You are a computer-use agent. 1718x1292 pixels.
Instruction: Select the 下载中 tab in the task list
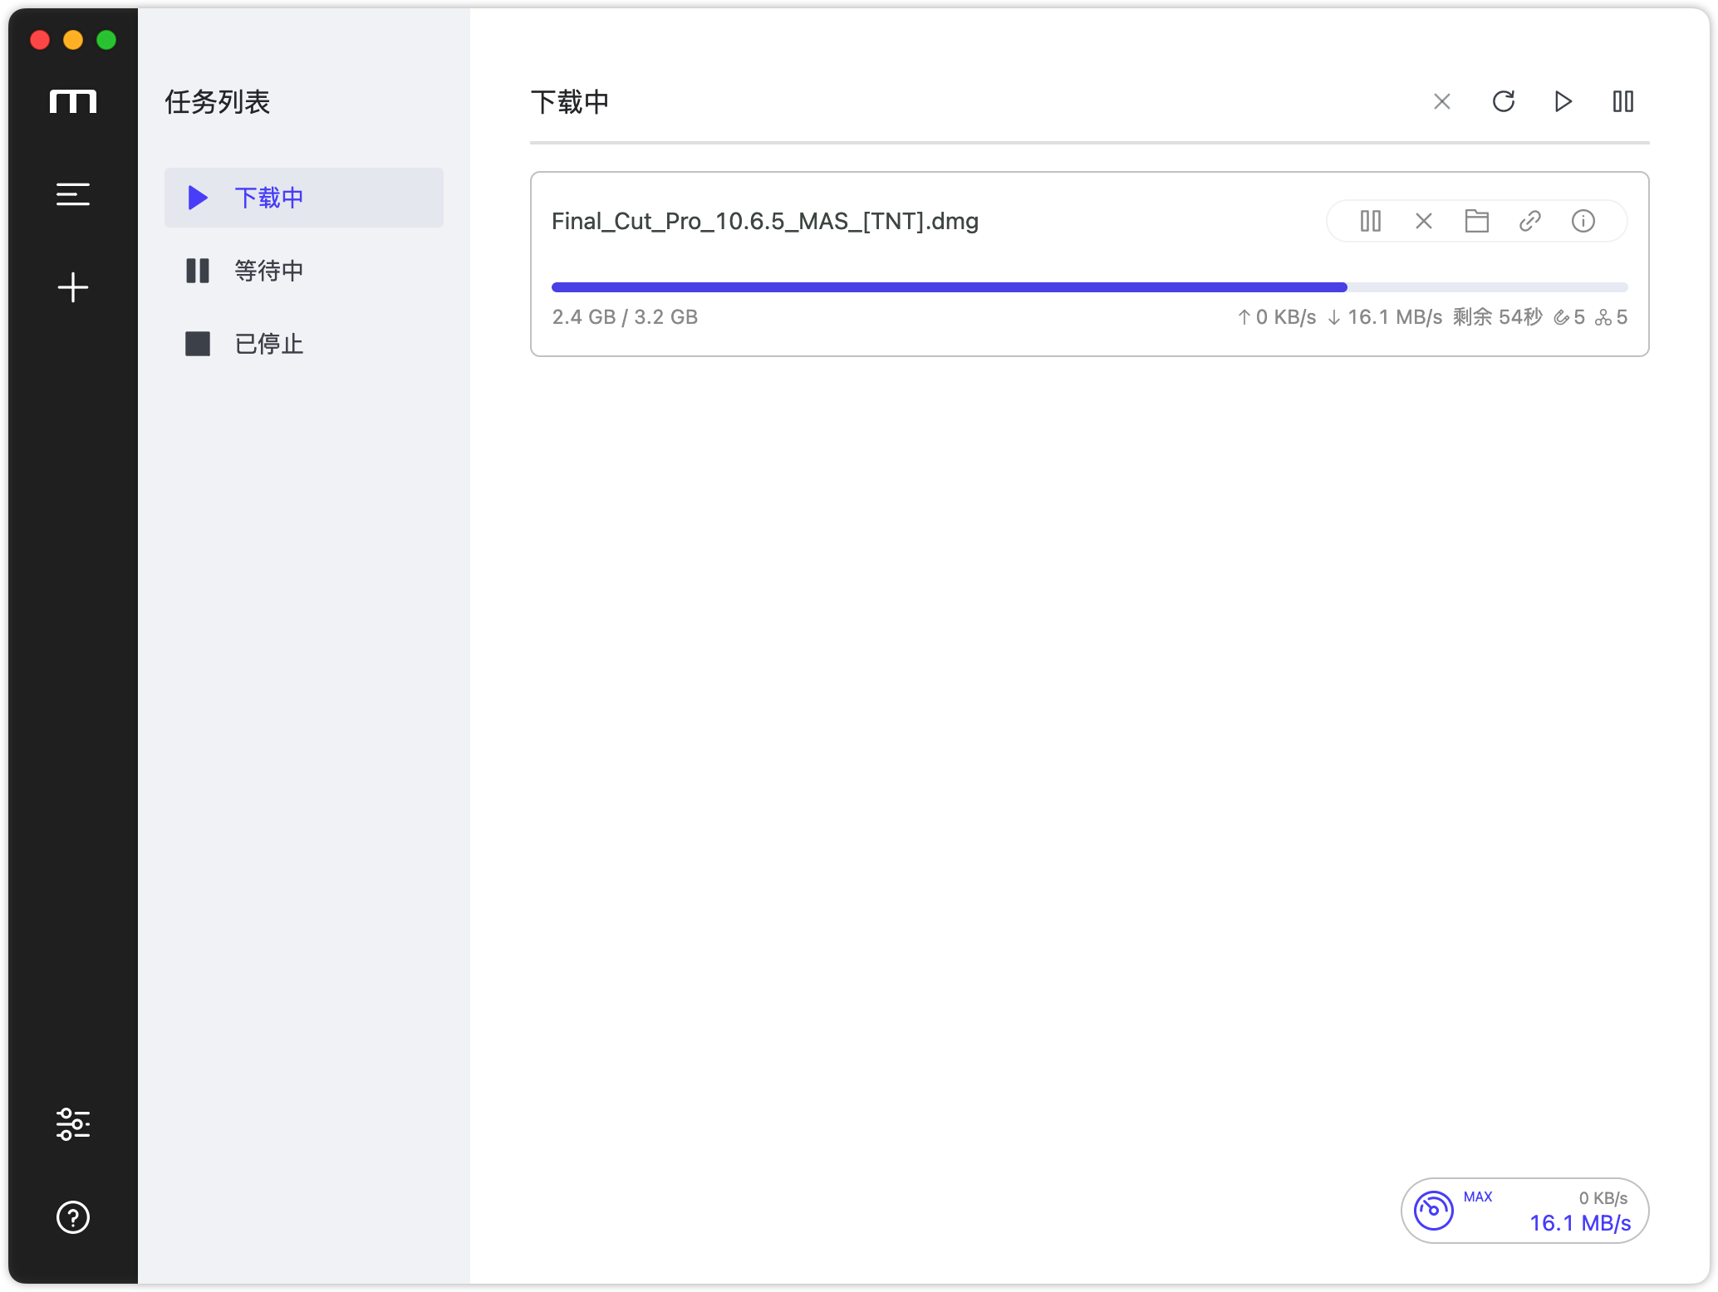(304, 198)
